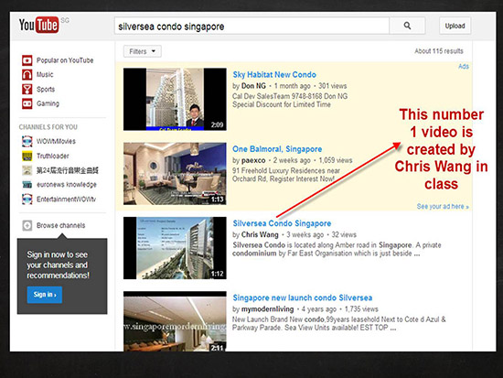Open the Gaming sidebar link
Image resolution: width=503 pixels, height=378 pixels.
click(x=48, y=103)
